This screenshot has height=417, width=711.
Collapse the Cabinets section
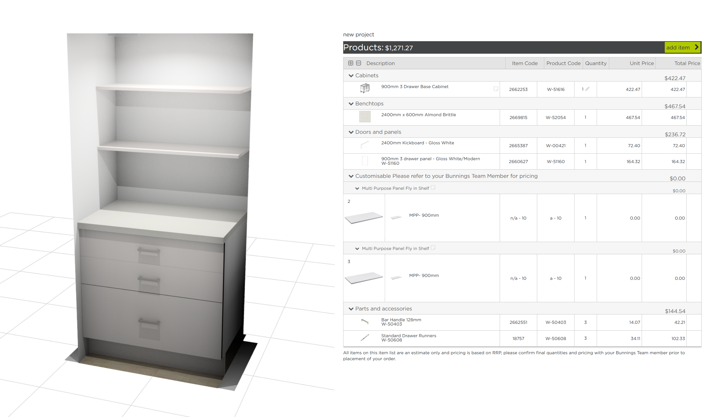tap(351, 76)
